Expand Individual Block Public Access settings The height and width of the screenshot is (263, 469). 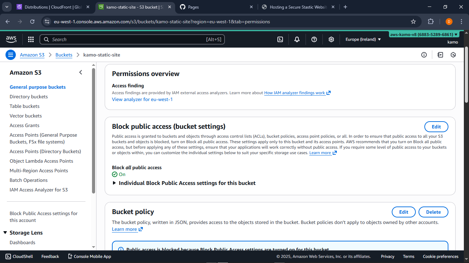click(115, 183)
